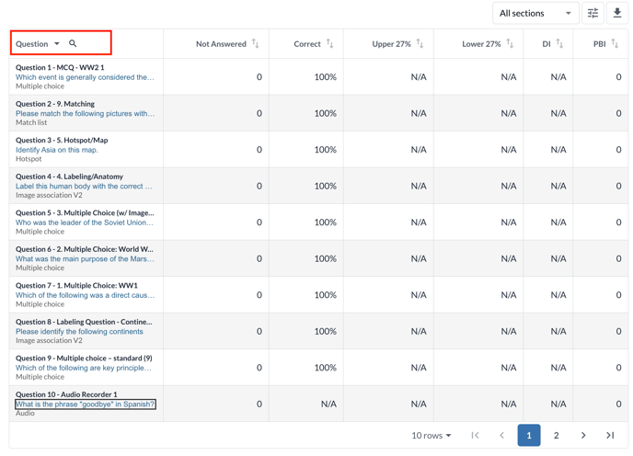Click the next page arrow
Viewport: 633px width, 456px height.
pos(583,435)
